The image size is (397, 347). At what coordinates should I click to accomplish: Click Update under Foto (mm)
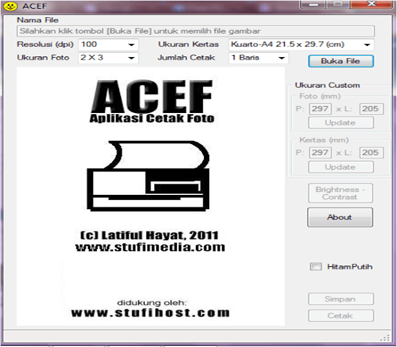coord(341,123)
